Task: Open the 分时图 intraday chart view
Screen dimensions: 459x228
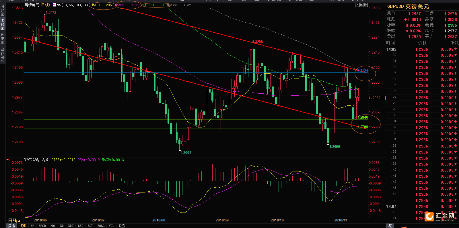Action: pos(3,10)
